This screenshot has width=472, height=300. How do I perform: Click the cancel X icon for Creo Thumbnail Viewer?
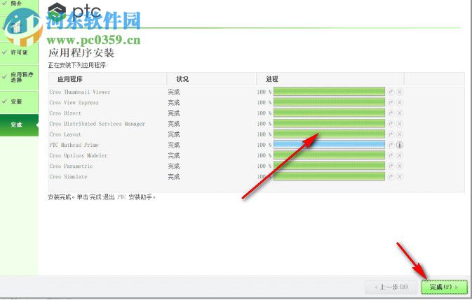(x=400, y=92)
